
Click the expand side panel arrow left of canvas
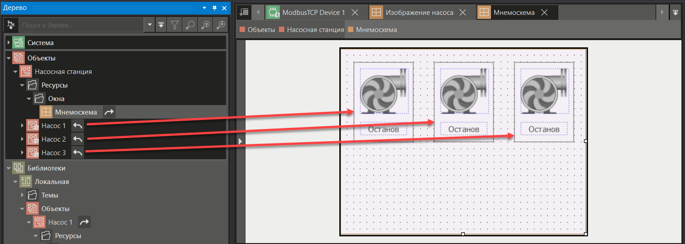241,141
